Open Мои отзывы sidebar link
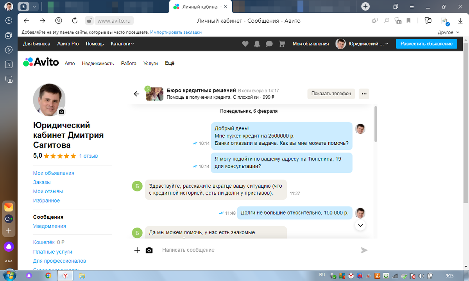Screen dimensions: 469x281 (48, 191)
